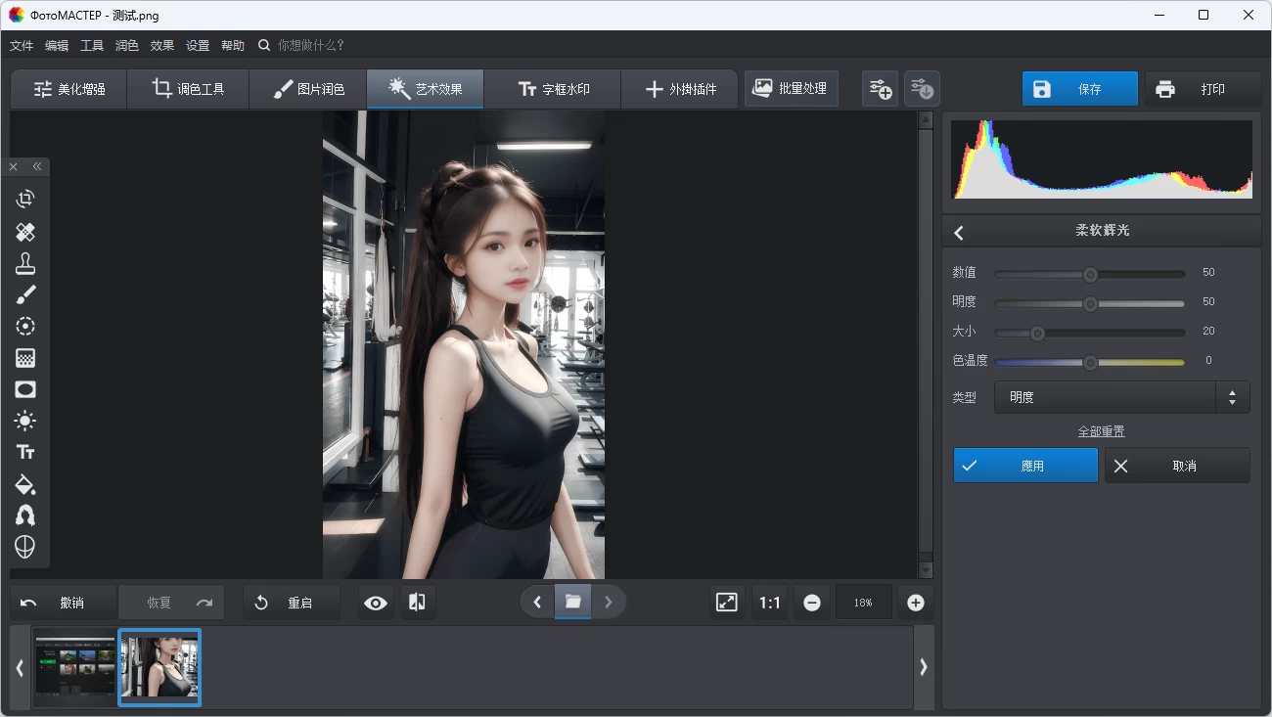The image size is (1272, 717).
Task: Open the 润色 menu
Action: click(x=126, y=45)
